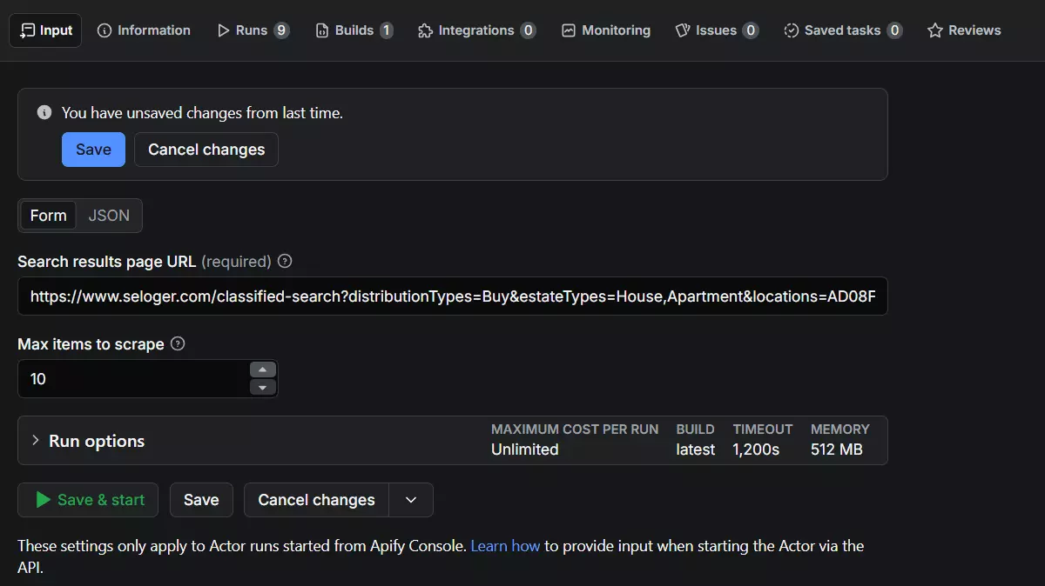This screenshot has height=586, width=1045.
Task: Switch to the Information tab
Action: 144,30
